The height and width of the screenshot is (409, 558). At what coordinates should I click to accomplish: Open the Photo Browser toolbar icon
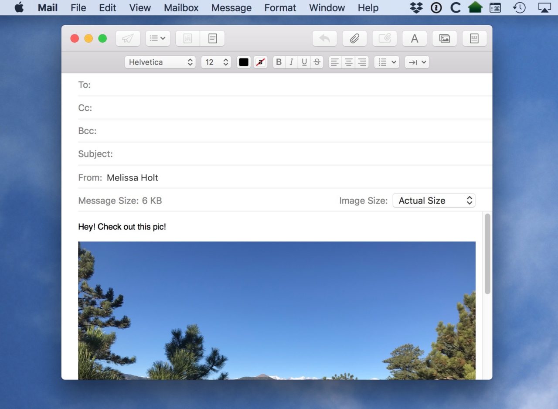pos(445,38)
